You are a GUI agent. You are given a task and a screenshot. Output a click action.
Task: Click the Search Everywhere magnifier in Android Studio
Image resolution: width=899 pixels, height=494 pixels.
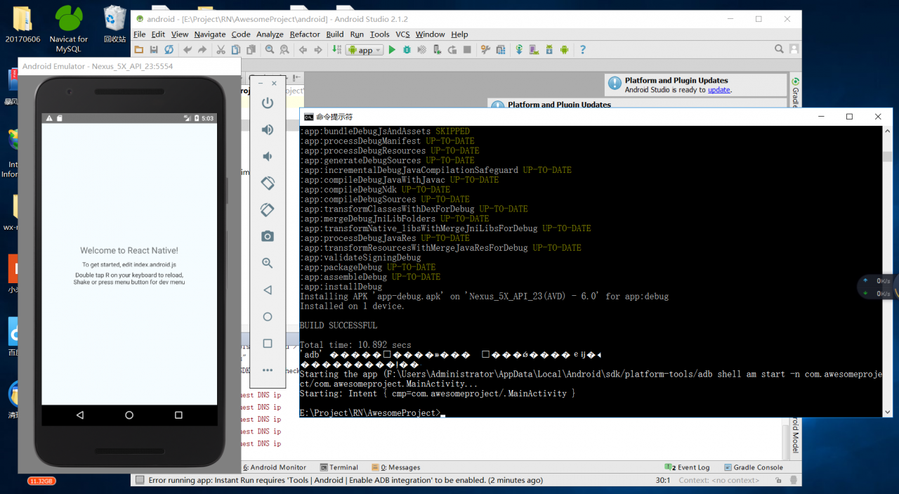pyautogui.click(x=779, y=49)
